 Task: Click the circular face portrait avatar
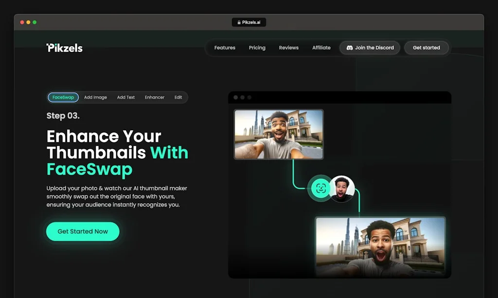point(342,189)
